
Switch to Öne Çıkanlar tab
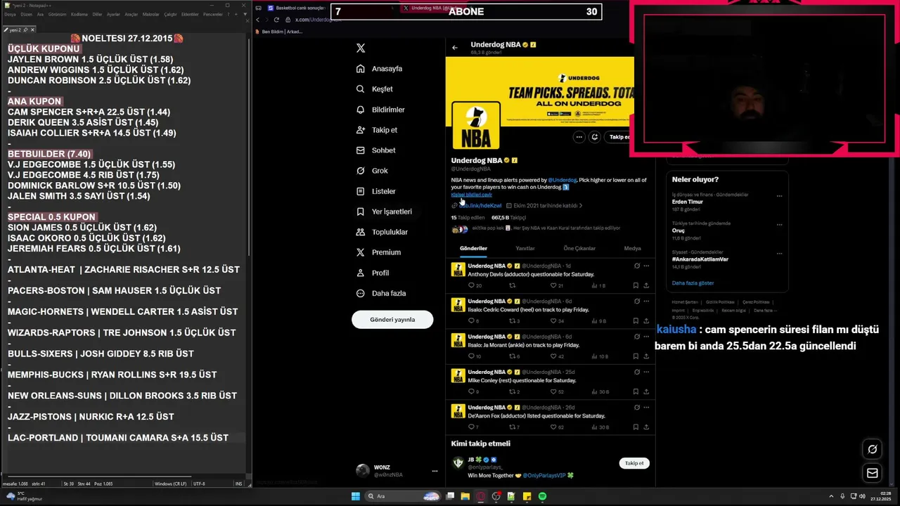pyautogui.click(x=579, y=248)
